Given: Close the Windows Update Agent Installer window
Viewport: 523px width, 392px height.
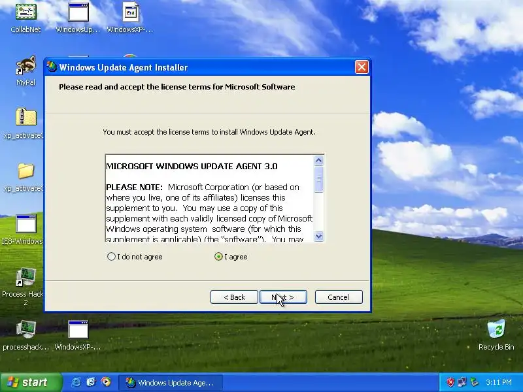Looking at the screenshot, I should pyautogui.click(x=362, y=67).
